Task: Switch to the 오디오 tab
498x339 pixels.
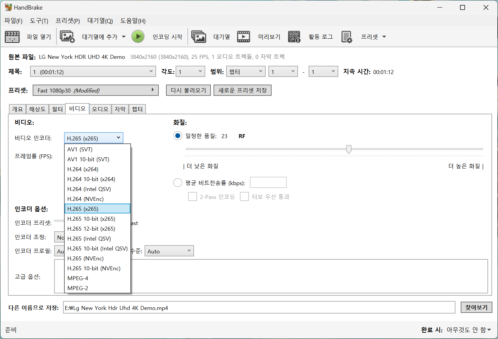Action: (x=100, y=109)
